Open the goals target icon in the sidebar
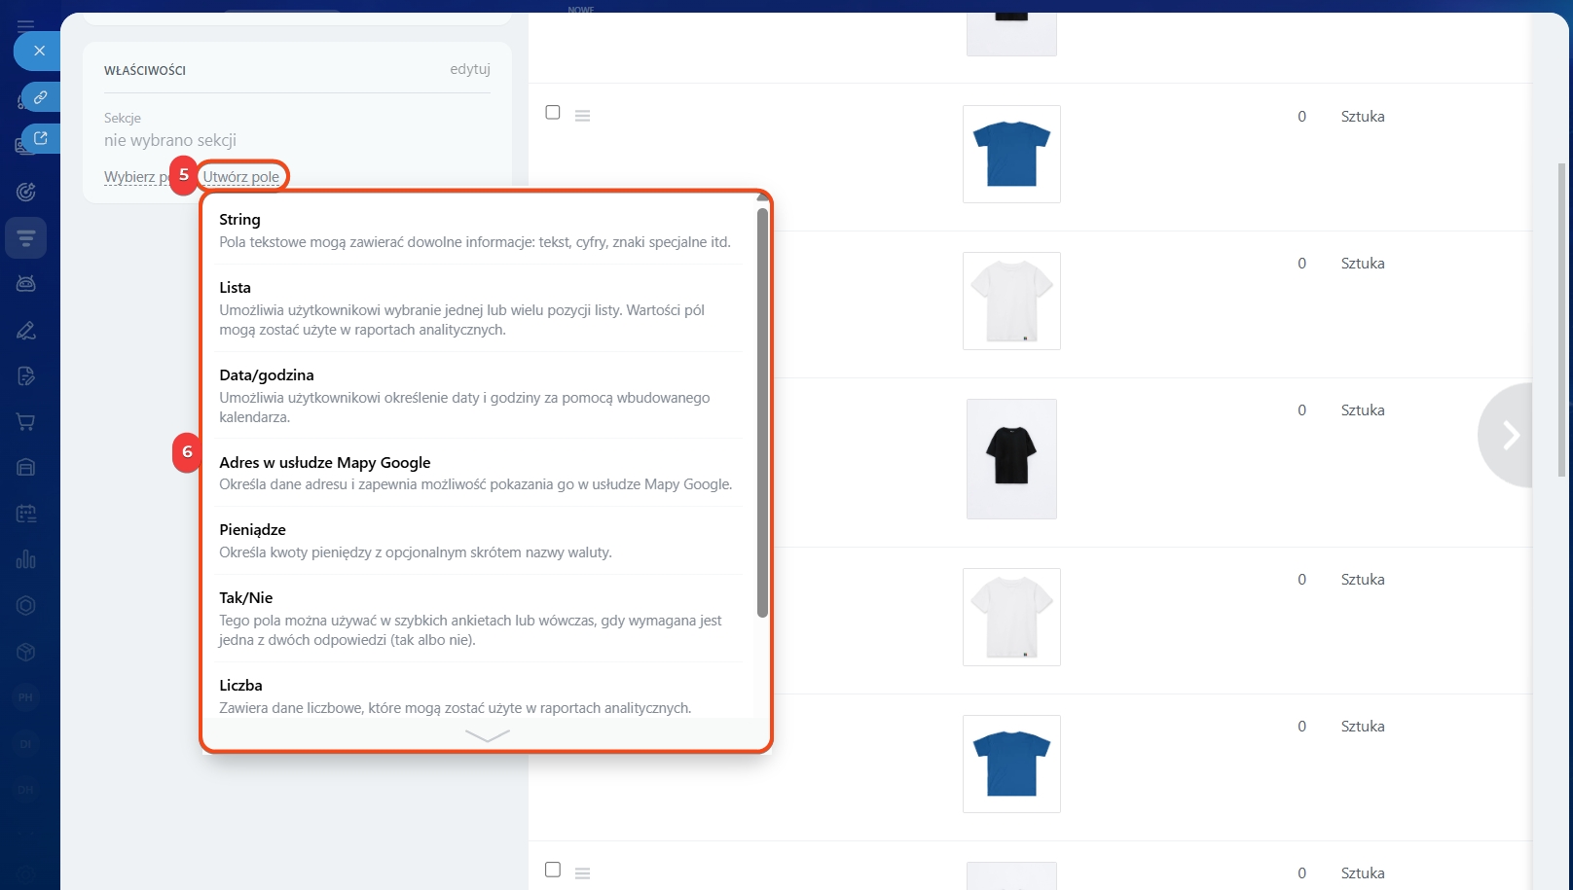This screenshot has width=1573, height=890. [26, 192]
